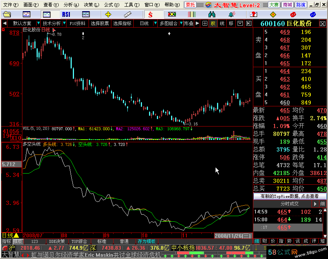328x259 pixels.
Task: Expand the 多图组合 dropdown arrow
Action: (x=181, y=23)
